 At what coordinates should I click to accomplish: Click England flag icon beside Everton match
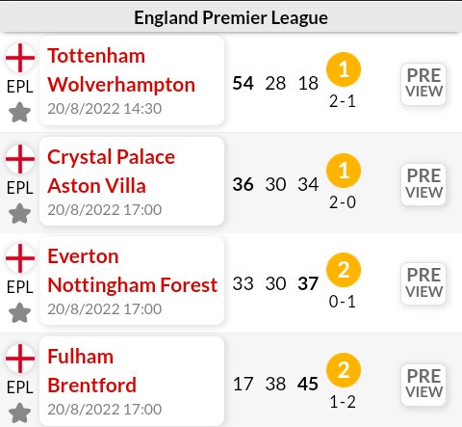pos(20,258)
